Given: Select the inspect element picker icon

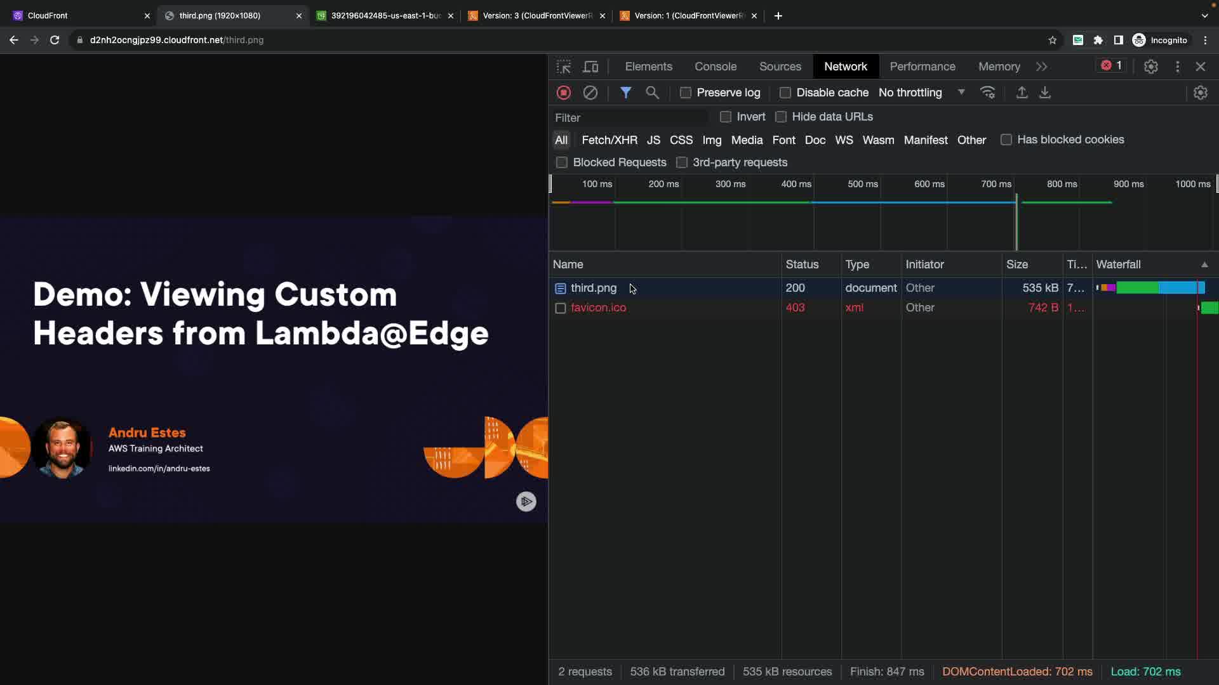Looking at the screenshot, I should (563, 67).
